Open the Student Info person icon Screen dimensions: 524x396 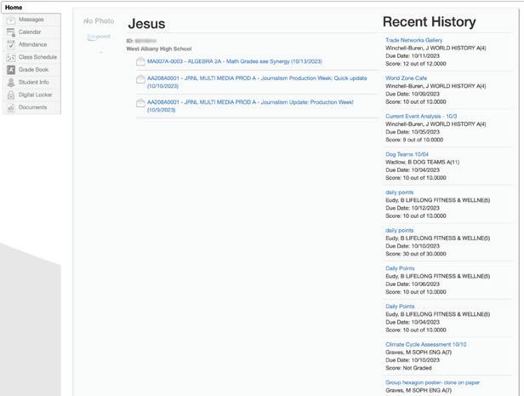pos(11,83)
